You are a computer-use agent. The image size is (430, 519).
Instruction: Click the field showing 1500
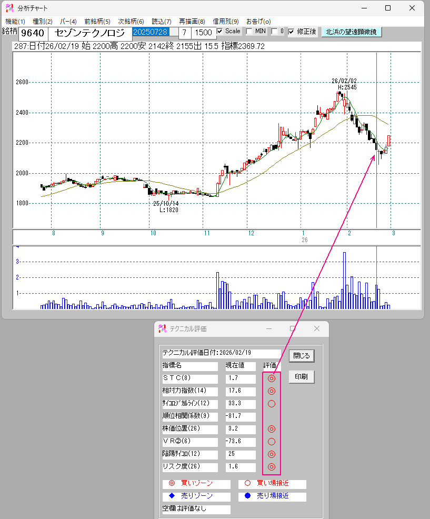(203, 33)
